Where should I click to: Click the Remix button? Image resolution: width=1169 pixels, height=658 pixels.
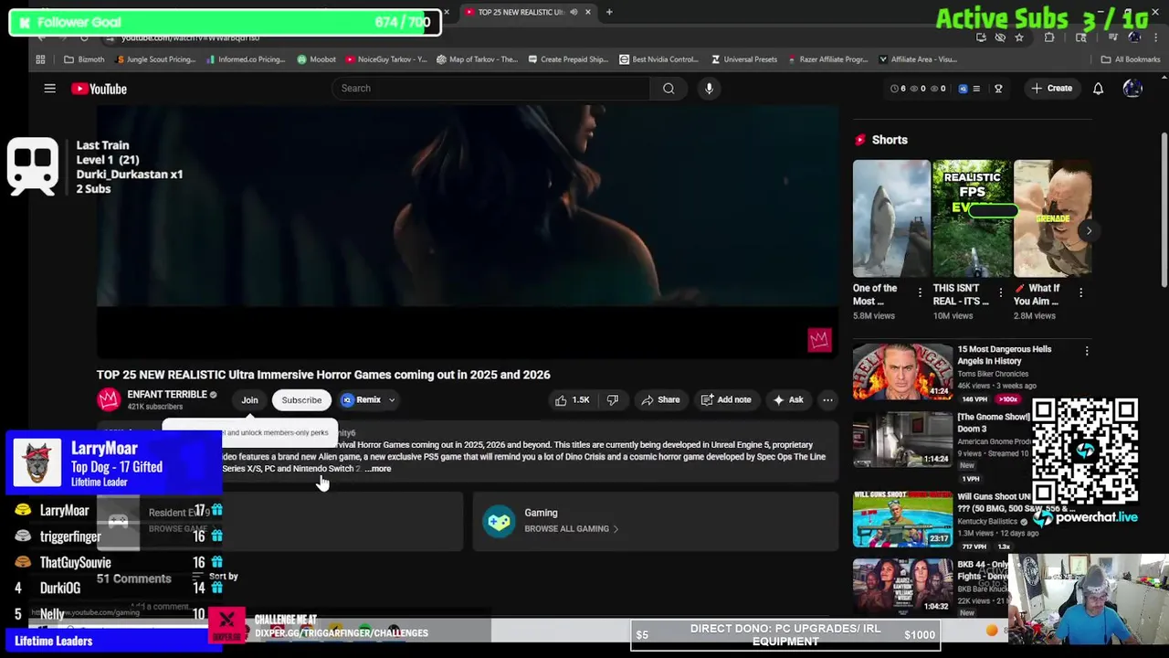coord(362,400)
